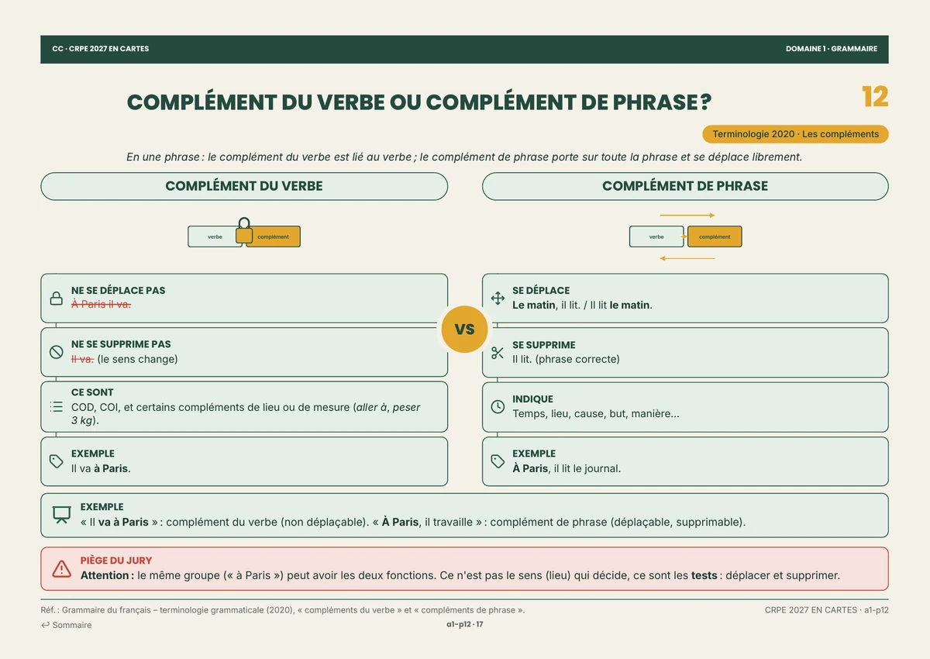The height and width of the screenshot is (659, 930).
Task: Click the 'SE SUPPRIME' heading
Action: tap(544, 345)
